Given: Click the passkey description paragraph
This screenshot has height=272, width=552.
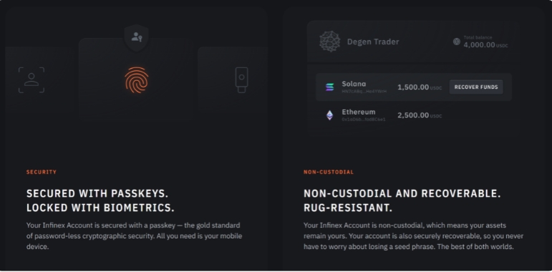Looking at the screenshot, I should [x=134, y=235].
